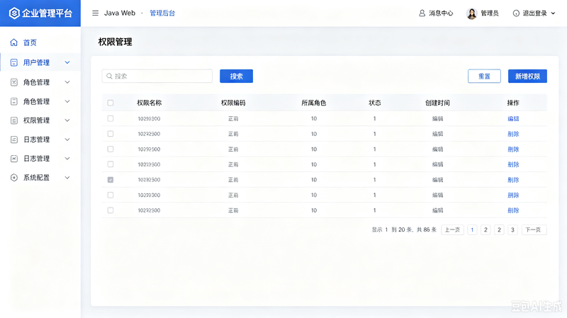Screen dimensions: 567x318
Task: Click the 重置 button
Action: coord(484,76)
